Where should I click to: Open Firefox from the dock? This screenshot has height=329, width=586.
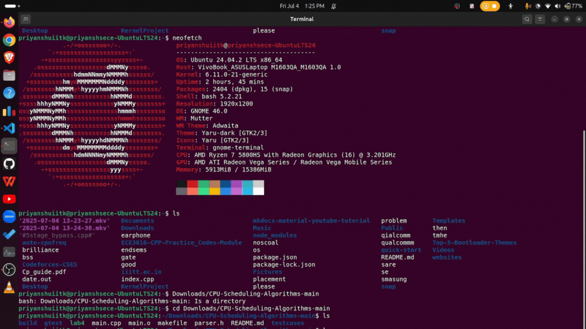(9, 22)
